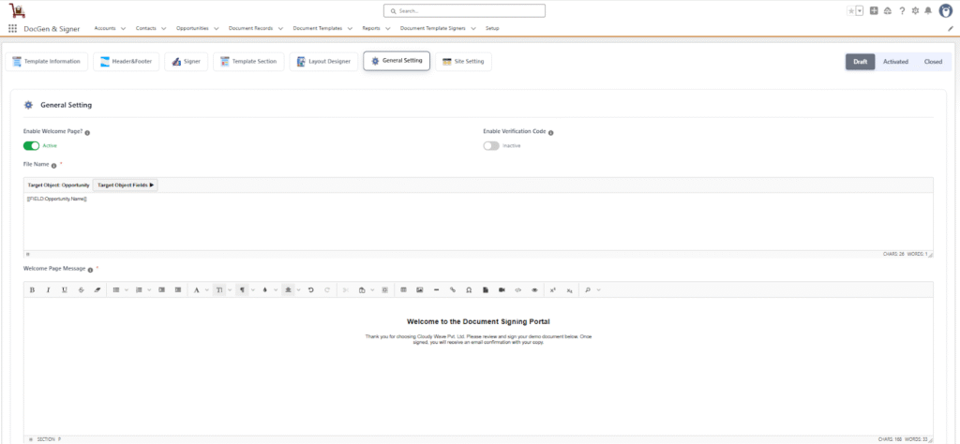Set template status to Activated
The image size is (960, 444).
(x=894, y=62)
